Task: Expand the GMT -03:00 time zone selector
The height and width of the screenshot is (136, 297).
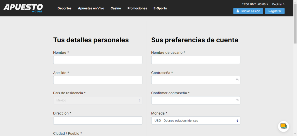Action: click(255, 4)
